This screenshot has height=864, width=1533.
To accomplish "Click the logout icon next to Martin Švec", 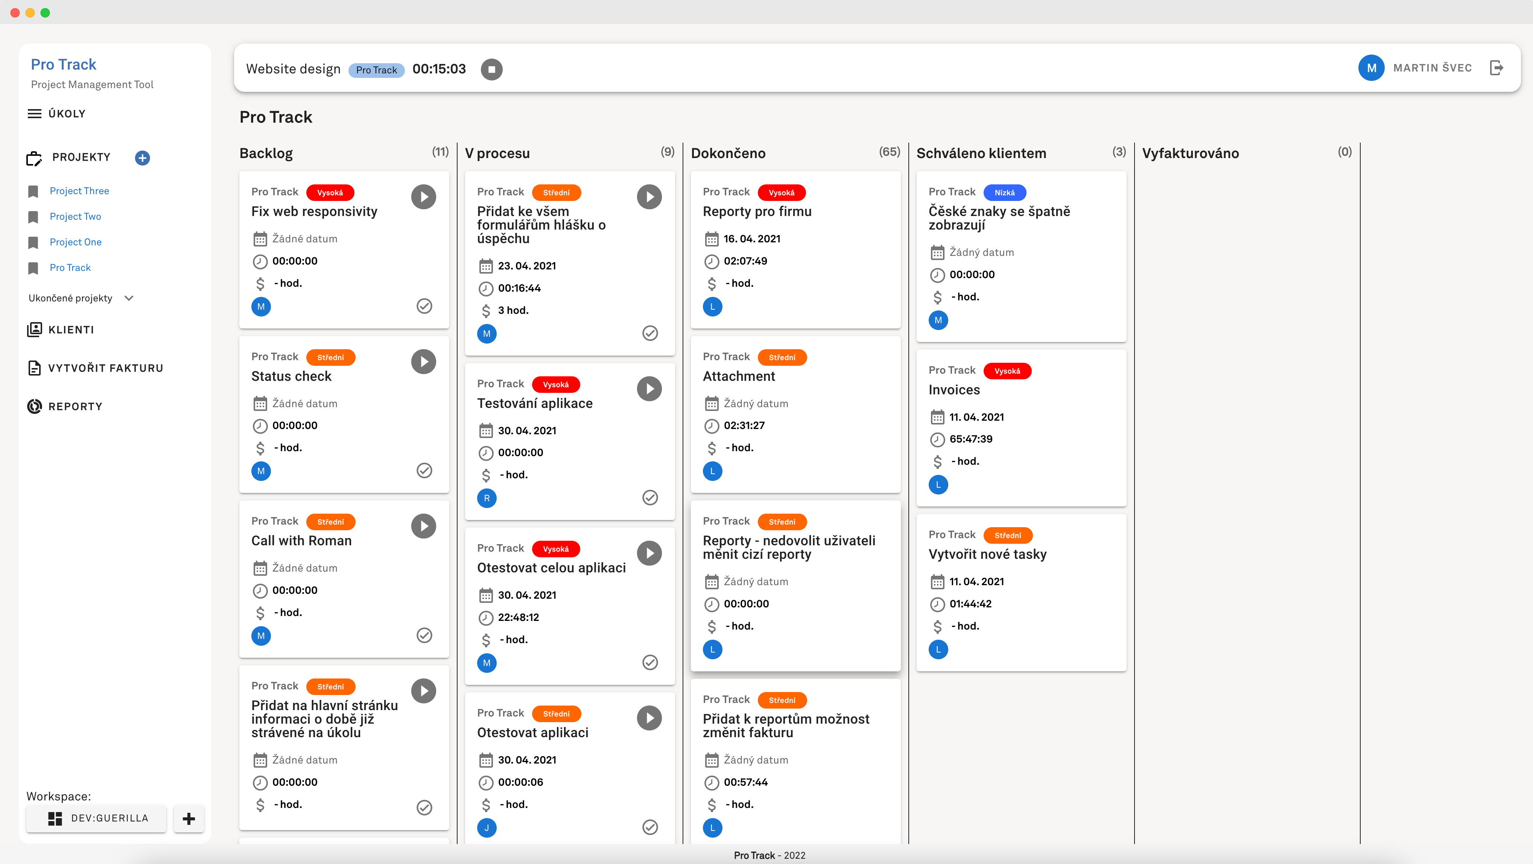I will 1496,68.
